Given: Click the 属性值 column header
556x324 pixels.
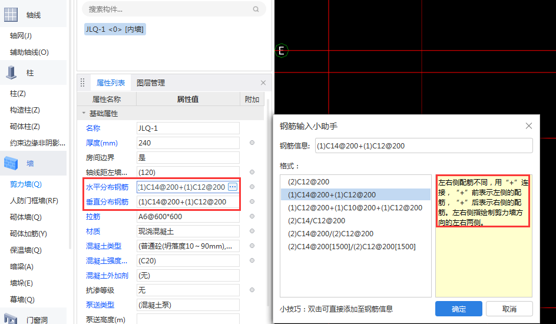Looking at the screenshot, I should (188, 99).
